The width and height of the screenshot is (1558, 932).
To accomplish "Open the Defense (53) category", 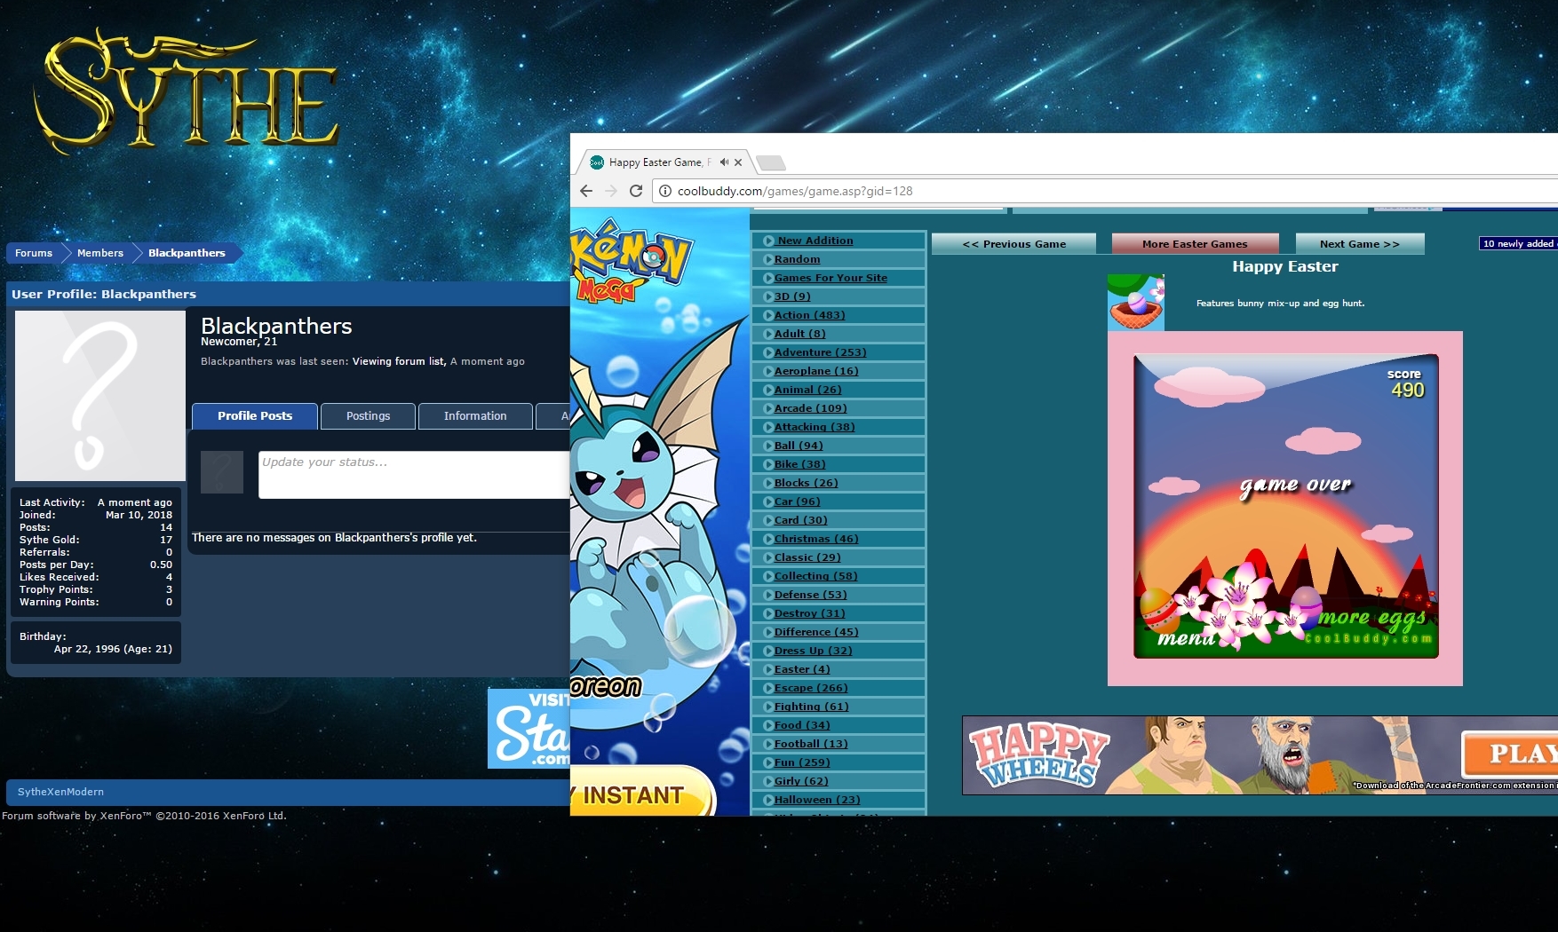I will tap(810, 595).
